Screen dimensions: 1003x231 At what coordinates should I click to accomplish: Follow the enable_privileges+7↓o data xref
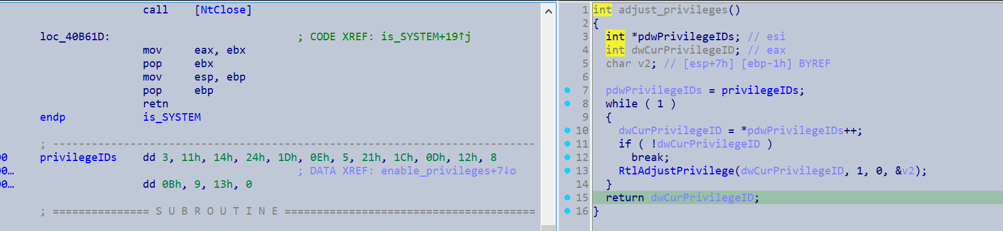pyautogui.click(x=448, y=171)
